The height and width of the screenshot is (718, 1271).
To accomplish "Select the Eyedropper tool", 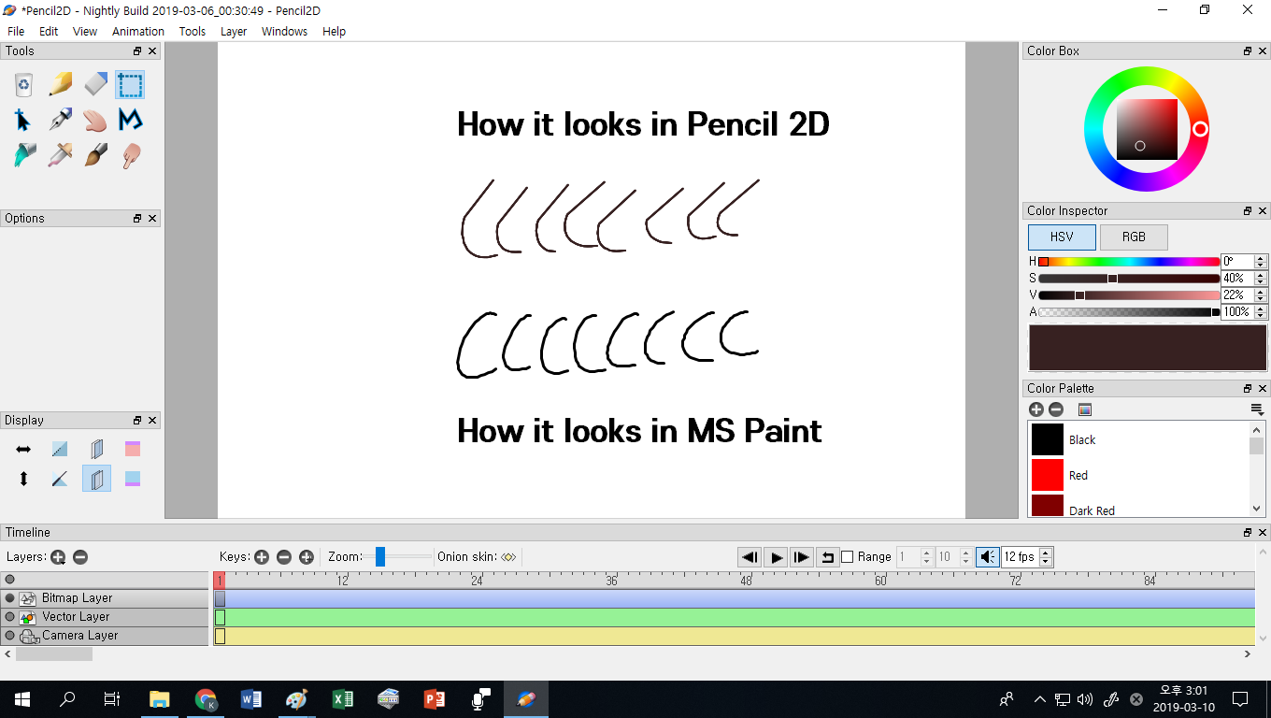I will point(60,155).
